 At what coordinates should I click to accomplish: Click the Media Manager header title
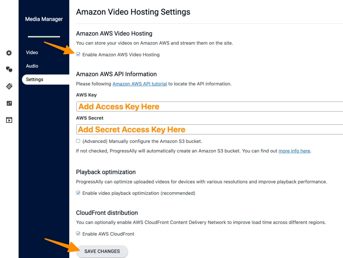tap(44, 19)
